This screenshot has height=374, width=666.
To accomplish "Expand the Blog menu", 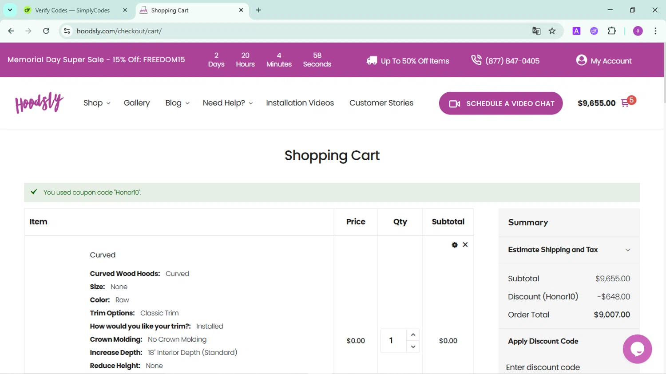I will point(177,103).
